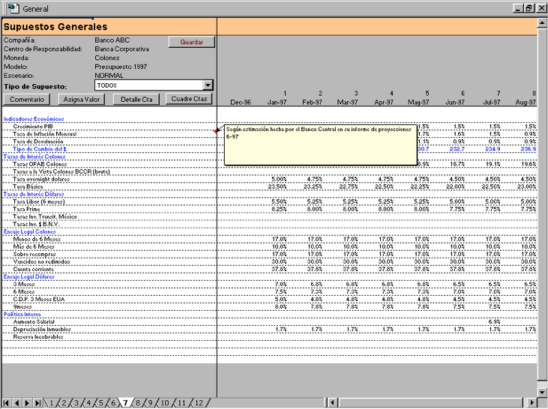Switch to sheet tab 12
Image resolution: width=548 pixels, height=409 pixels.
click(199, 403)
